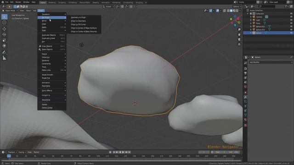Select the Select Box tool

tap(4, 17)
